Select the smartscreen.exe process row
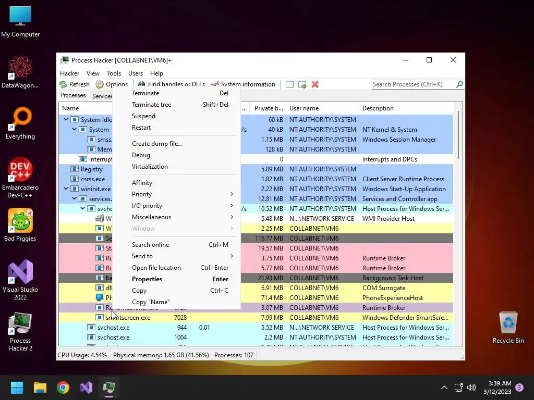The width and height of the screenshot is (534, 400). click(256, 317)
